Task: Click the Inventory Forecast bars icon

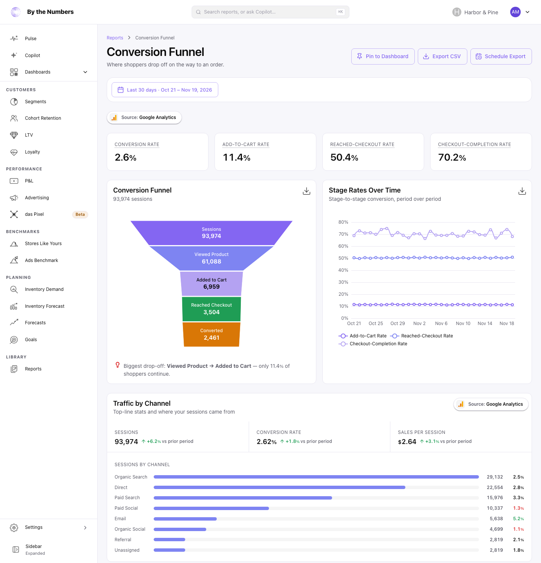Action: pos(14,306)
